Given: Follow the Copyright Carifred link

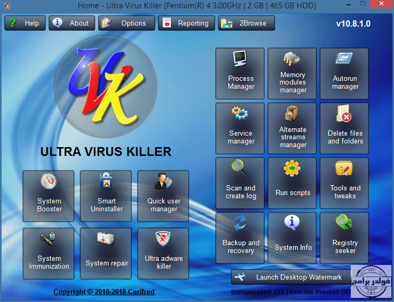Looking at the screenshot, I should (x=104, y=292).
